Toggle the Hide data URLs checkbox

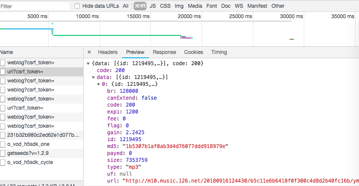(x=77, y=6)
